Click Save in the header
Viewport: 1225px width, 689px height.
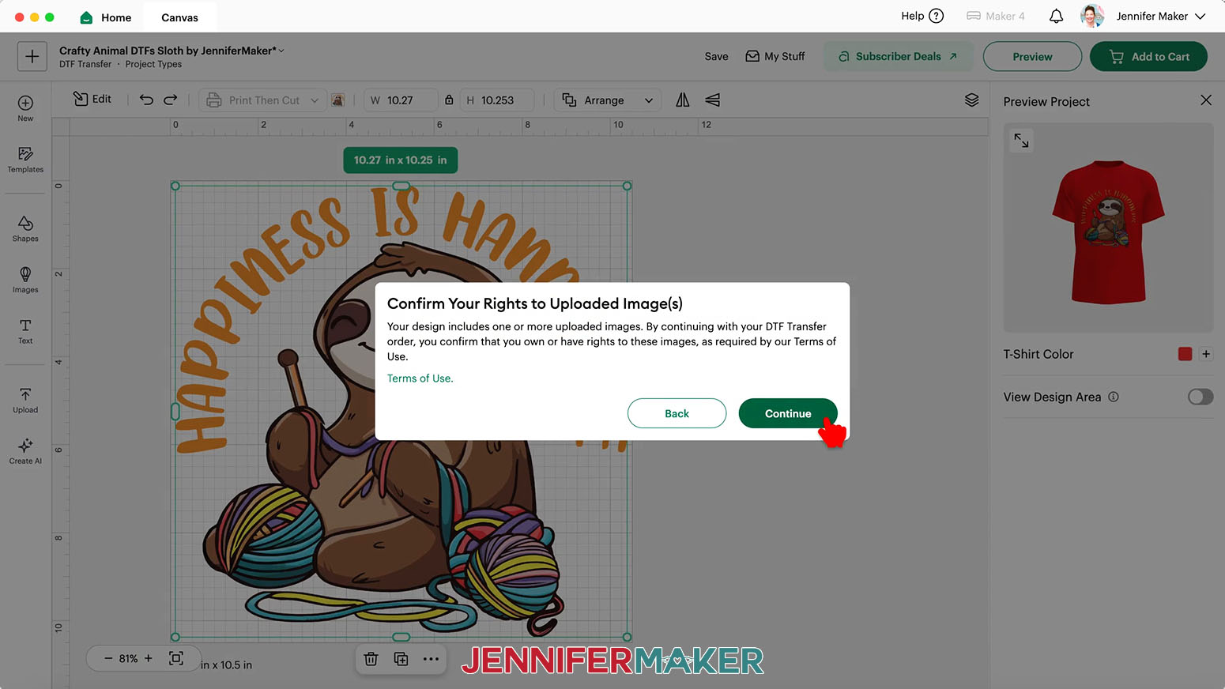[716, 56]
